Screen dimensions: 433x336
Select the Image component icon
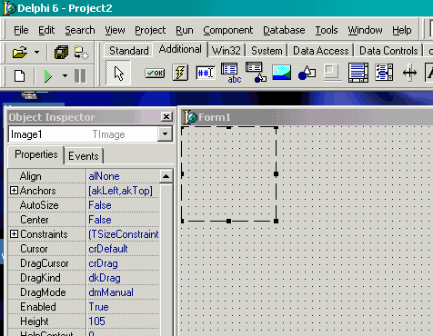281,73
